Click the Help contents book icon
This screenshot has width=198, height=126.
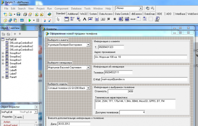49,14
